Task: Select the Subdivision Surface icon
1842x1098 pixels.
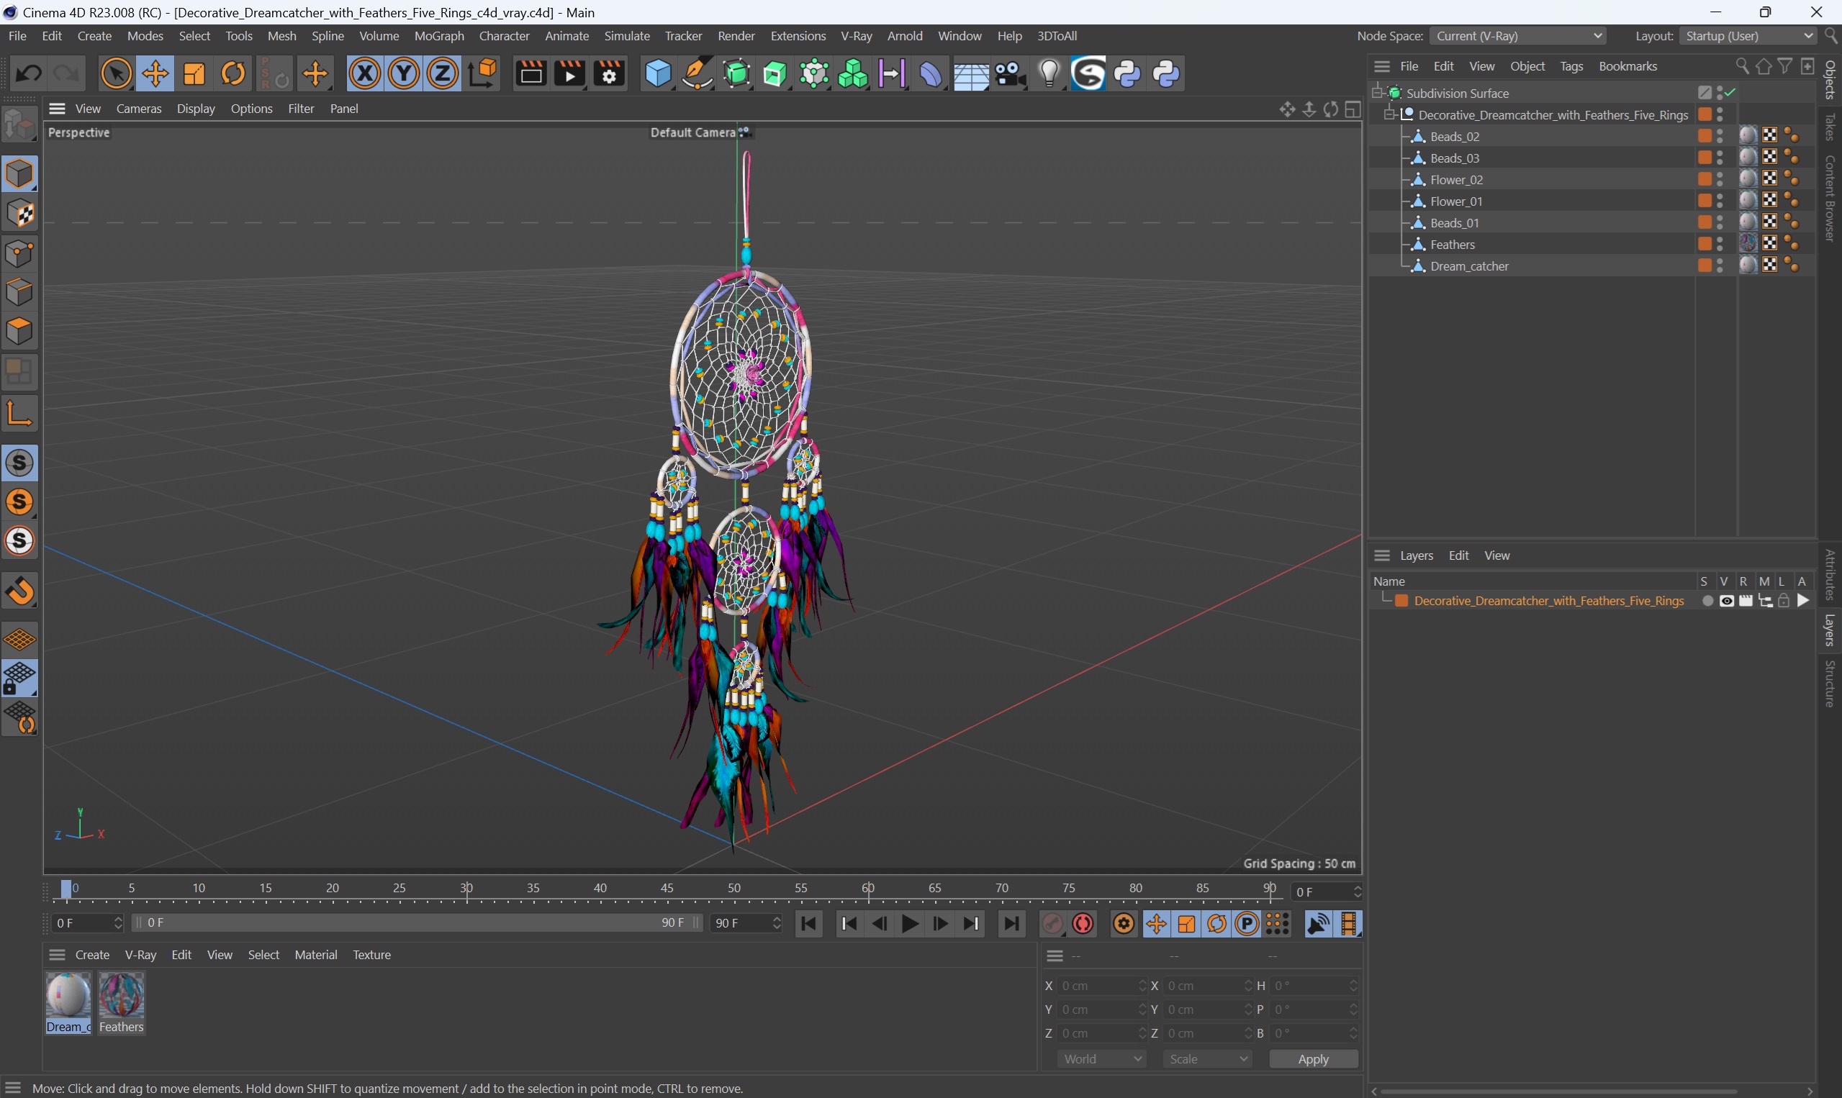Action: point(1396,91)
